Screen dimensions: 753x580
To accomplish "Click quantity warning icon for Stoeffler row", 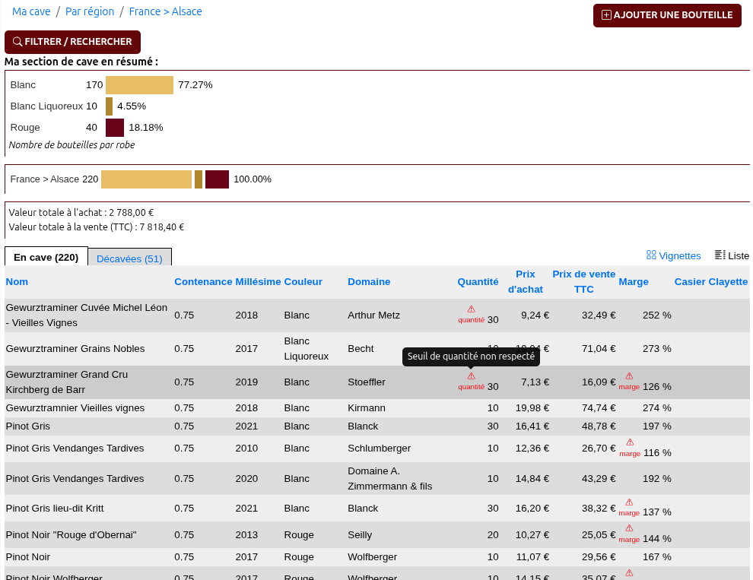I will 471,376.
